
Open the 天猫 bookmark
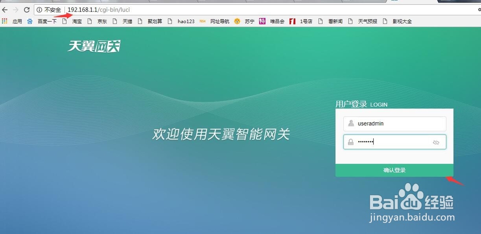[x=123, y=22]
